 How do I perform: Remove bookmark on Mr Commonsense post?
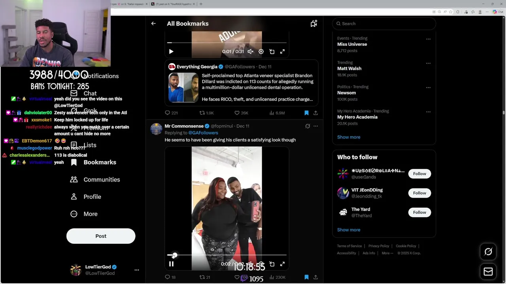pos(306,277)
